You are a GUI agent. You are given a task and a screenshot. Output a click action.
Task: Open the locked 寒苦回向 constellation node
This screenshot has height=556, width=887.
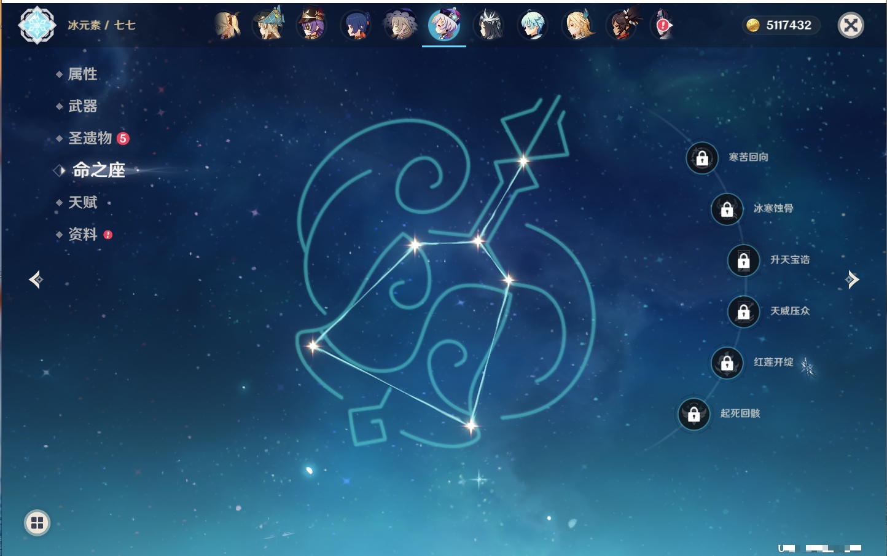[x=702, y=158]
